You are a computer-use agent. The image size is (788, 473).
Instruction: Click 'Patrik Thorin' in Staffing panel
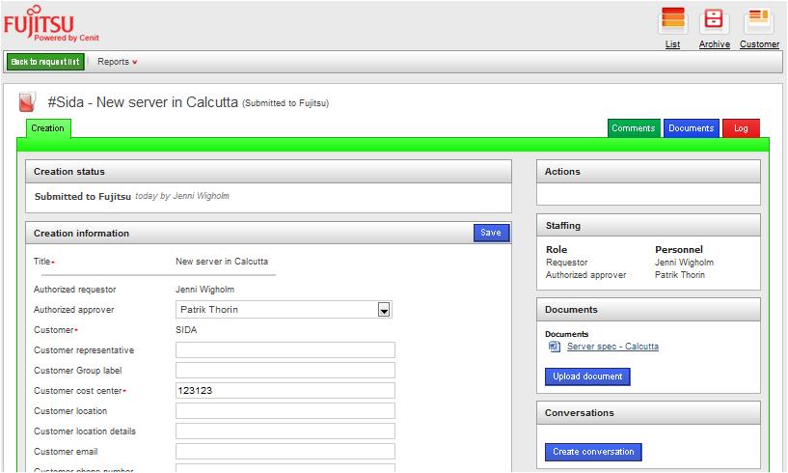[x=679, y=275]
